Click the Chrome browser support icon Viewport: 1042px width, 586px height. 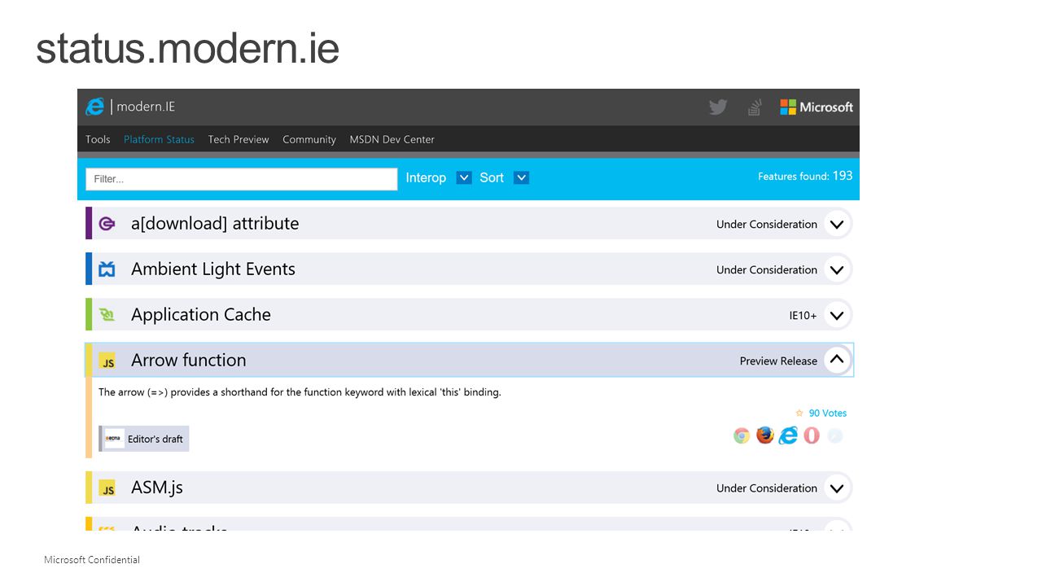[742, 435]
